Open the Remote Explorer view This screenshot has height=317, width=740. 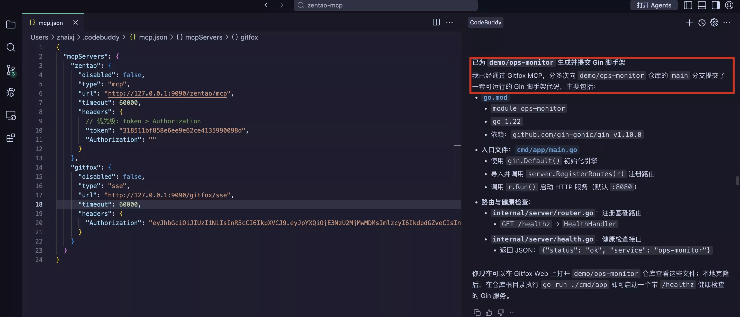(x=11, y=115)
